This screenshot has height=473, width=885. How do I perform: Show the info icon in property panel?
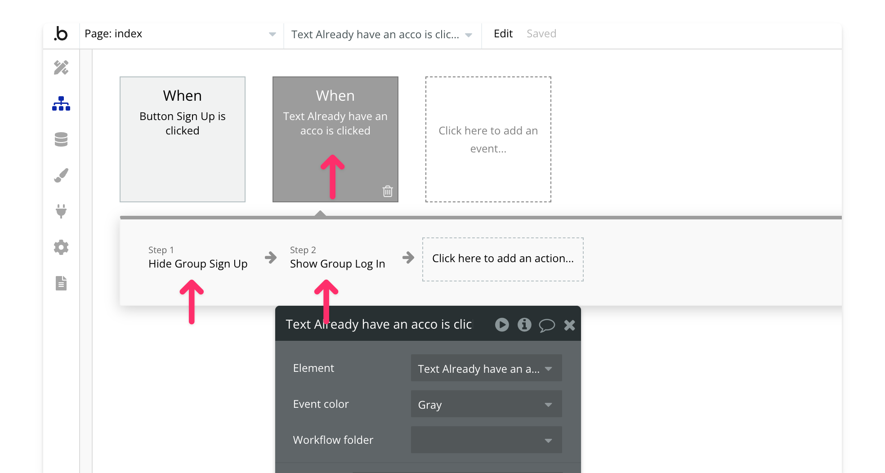coord(524,325)
